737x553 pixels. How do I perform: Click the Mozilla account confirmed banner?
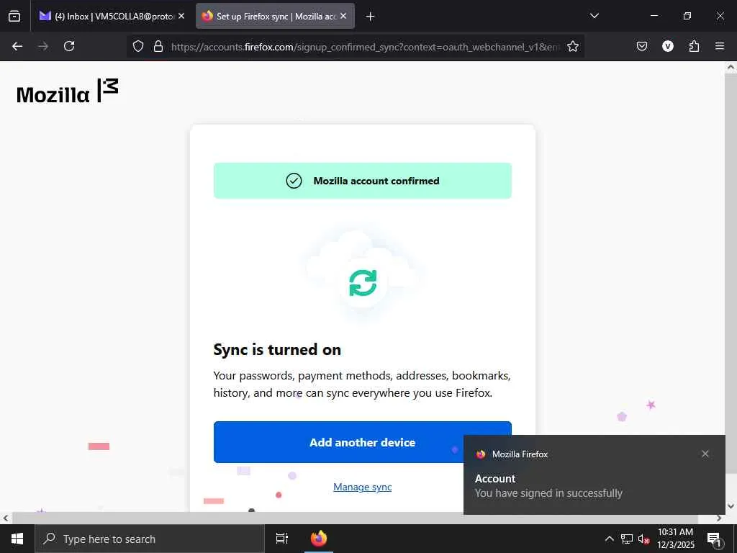tap(363, 181)
